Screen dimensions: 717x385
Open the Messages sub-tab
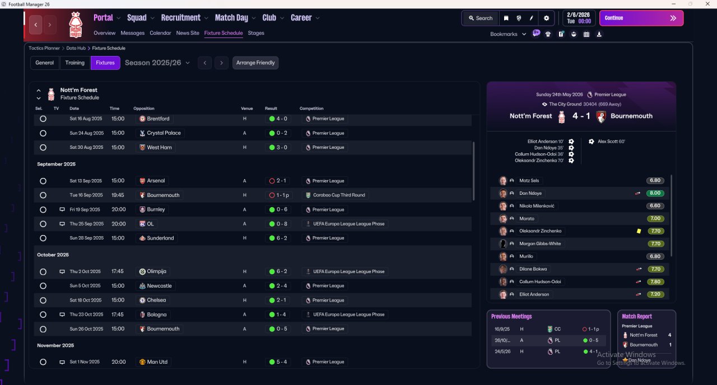pyautogui.click(x=133, y=33)
